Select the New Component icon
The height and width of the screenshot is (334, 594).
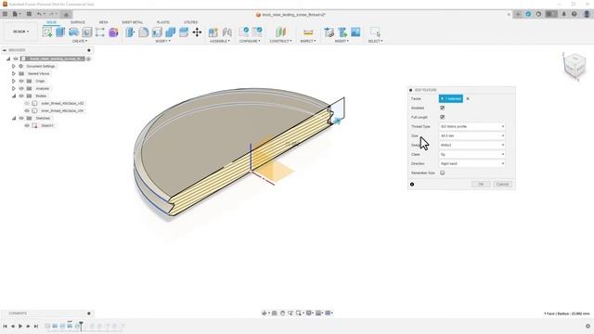click(213, 32)
